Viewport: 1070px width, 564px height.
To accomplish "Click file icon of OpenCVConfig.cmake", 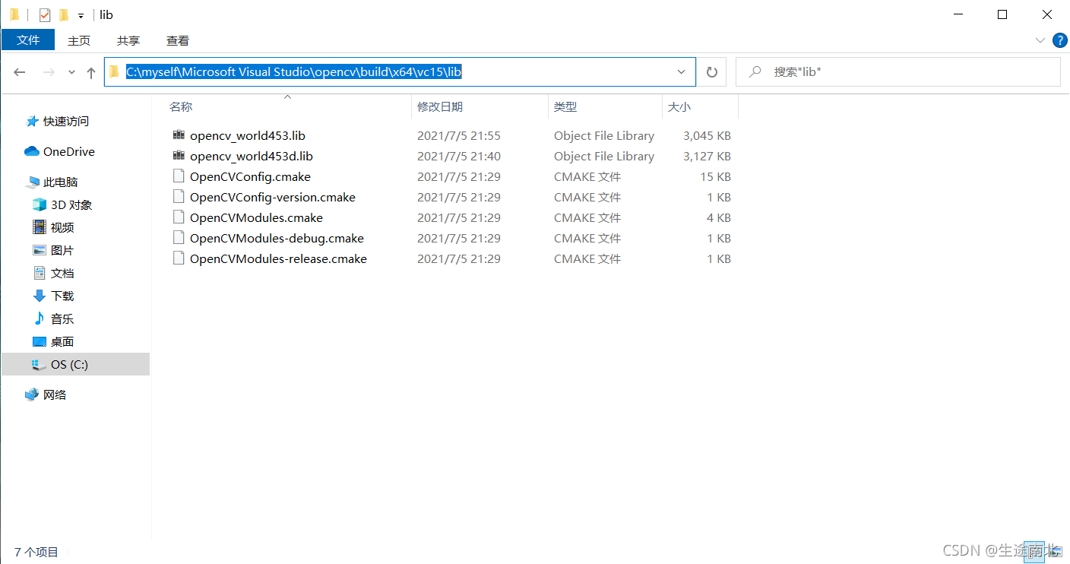I will click(x=179, y=176).
